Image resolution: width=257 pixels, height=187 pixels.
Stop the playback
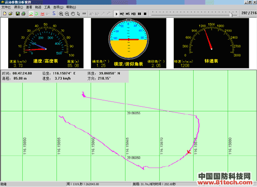tap(145, 14)
